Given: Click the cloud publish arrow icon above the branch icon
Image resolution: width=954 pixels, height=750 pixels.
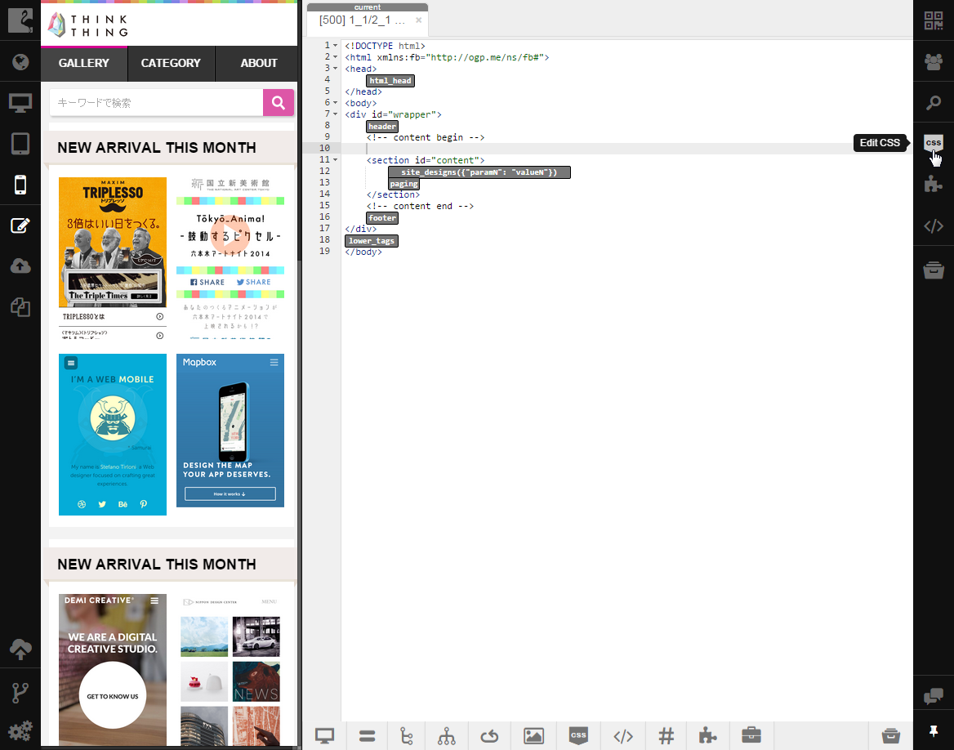Looking at the screenshot, I should coord(20,650).
